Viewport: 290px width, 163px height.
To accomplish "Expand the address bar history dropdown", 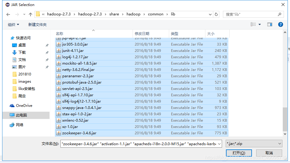I will click(210, 14).
